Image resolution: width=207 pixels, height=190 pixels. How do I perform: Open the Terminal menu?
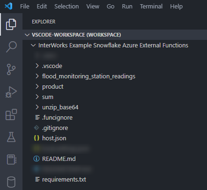pyautogui.click(x=151, y=7)
